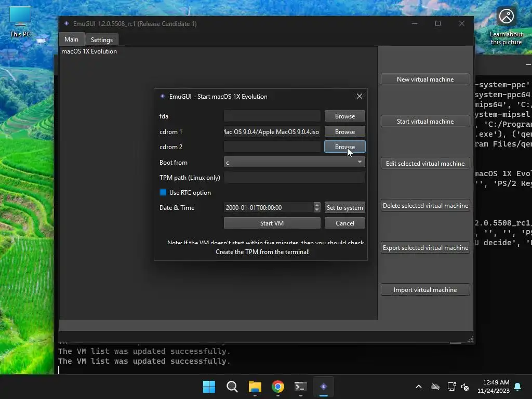Viewport: 532px width, 399px height.
Task: Open the This PC desktop icon
Action: pos(20,21)
